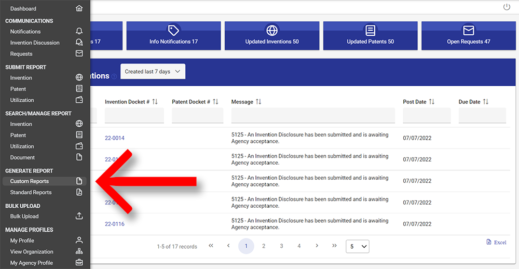Type in the Message filter field
Viewport: 519px width, 269px height.
pos(313,115)
